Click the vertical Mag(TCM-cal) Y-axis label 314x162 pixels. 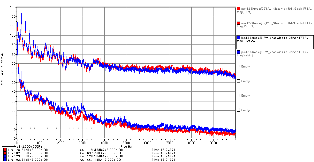click(x=2, y=73)
